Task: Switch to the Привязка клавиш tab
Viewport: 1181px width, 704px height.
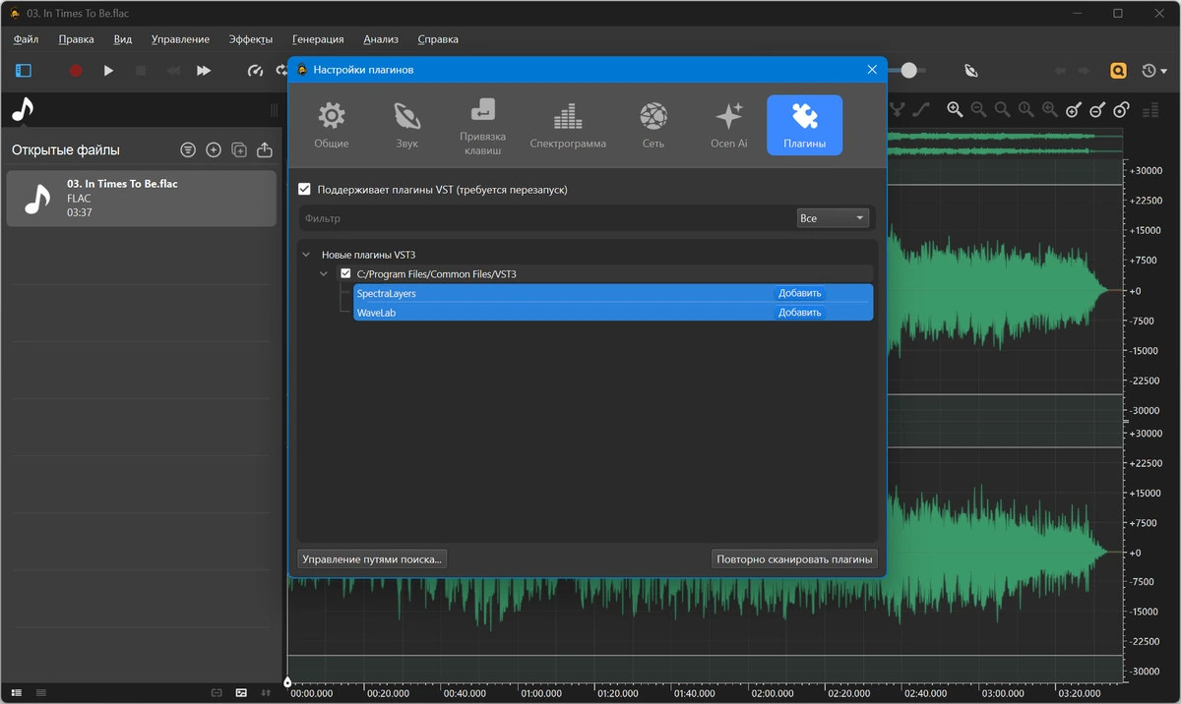Action: (x=482, y=125)
